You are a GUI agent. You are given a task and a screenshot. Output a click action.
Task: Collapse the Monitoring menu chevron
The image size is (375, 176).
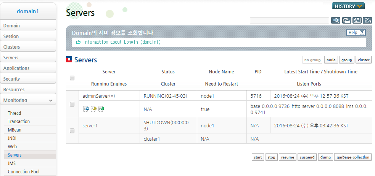[x=50, y=100]
